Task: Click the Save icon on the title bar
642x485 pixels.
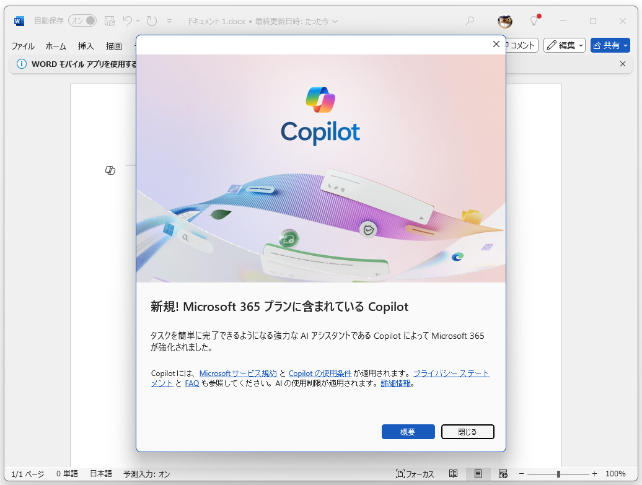Action: click(x=110, y=20)
